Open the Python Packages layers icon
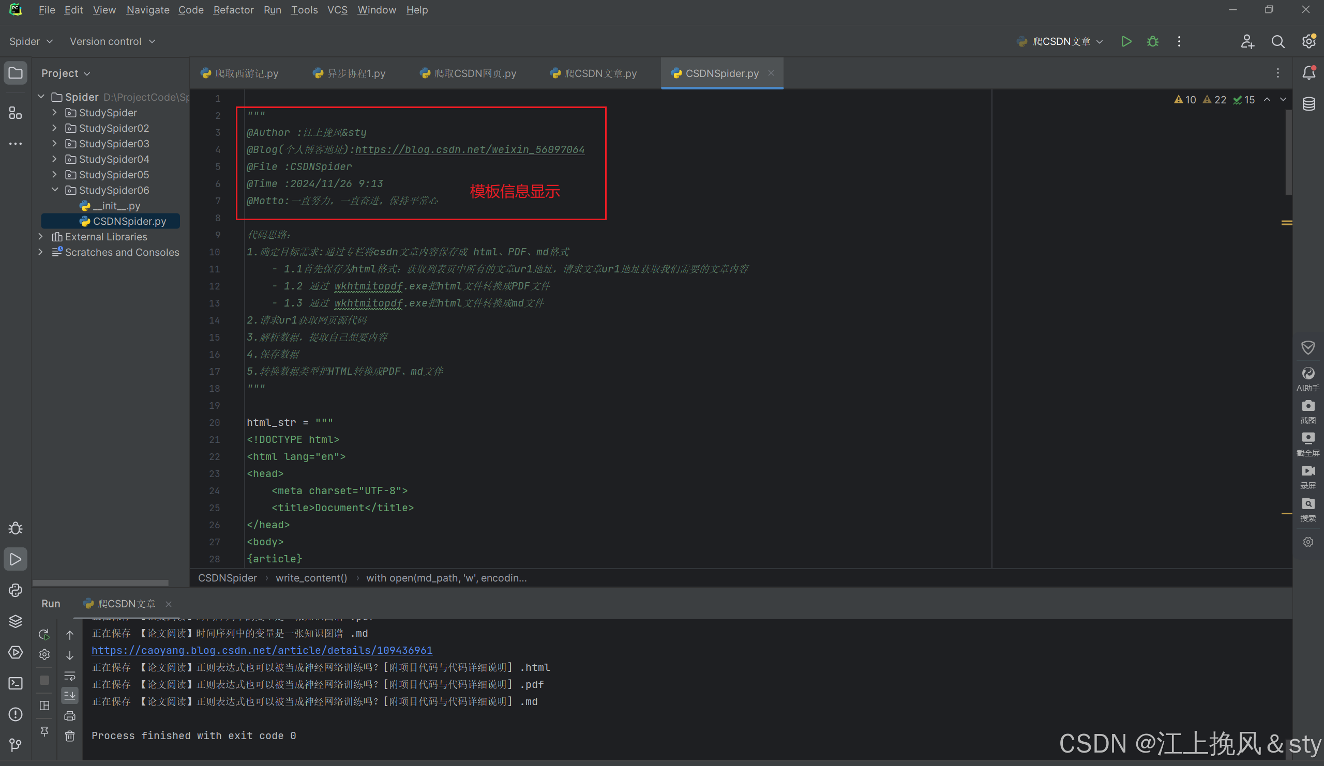 pos(15,621)
